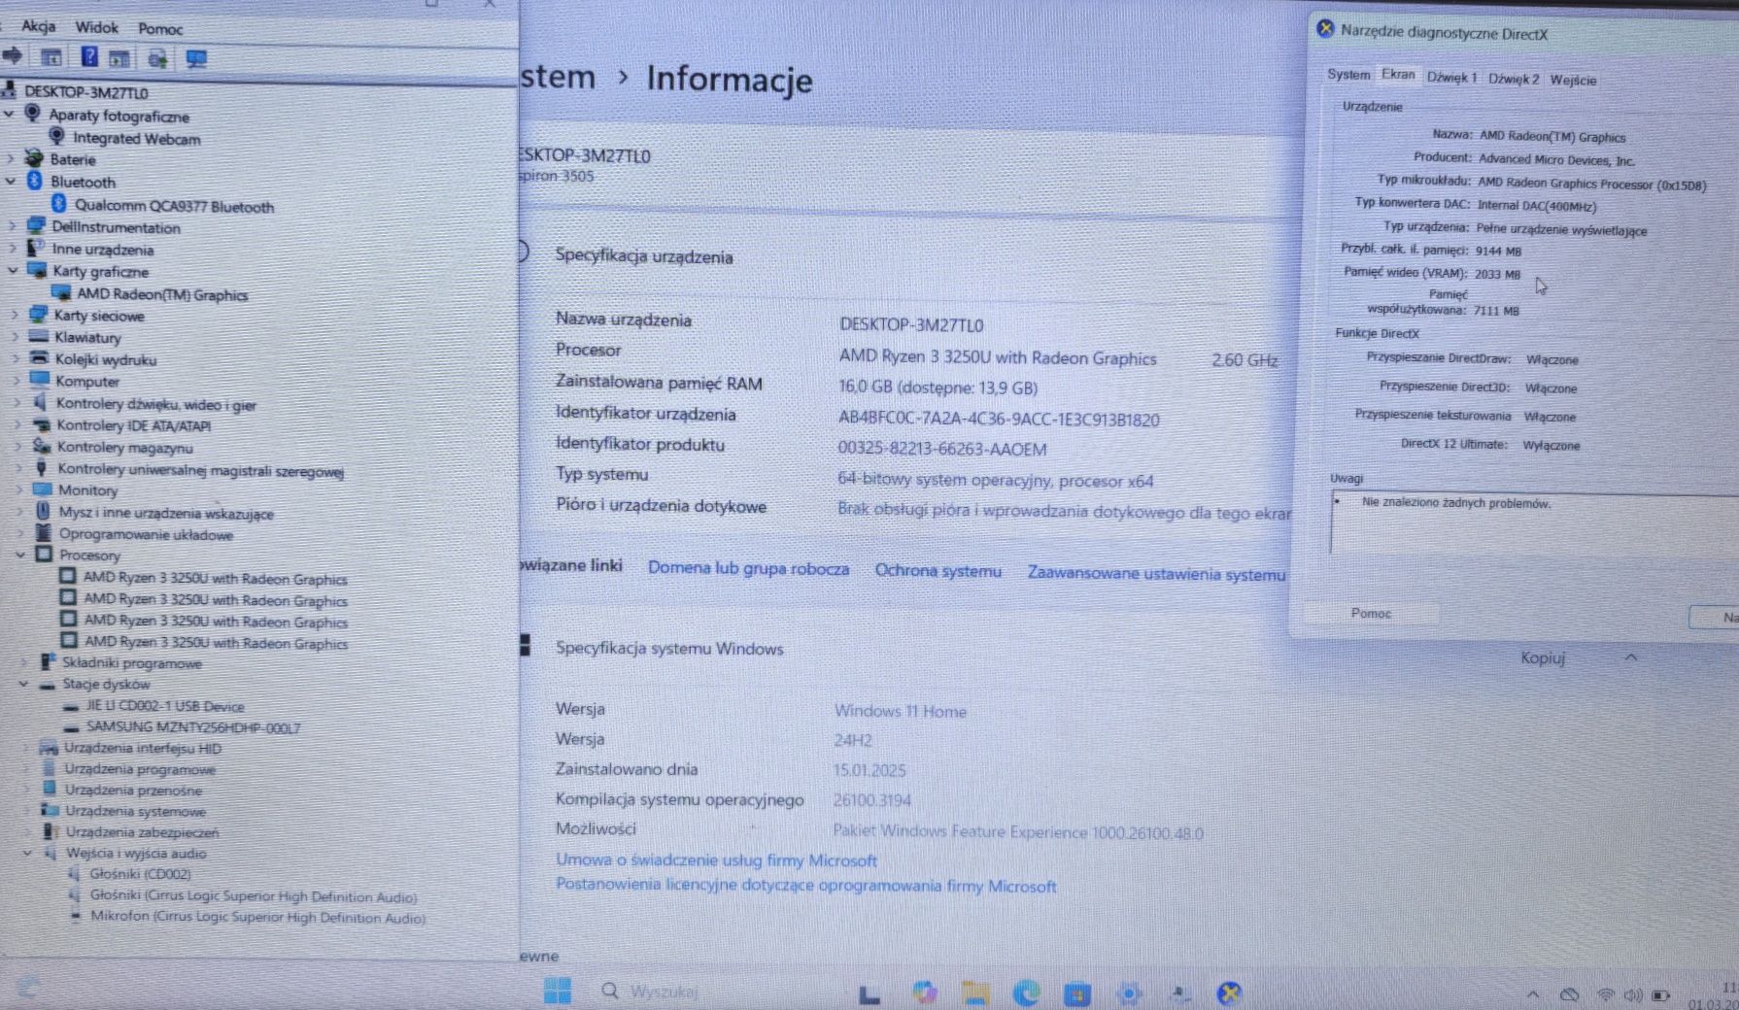This screenshot has height=1010, width=1739.
Task: Expand the Baterie category
Action: 11,158
